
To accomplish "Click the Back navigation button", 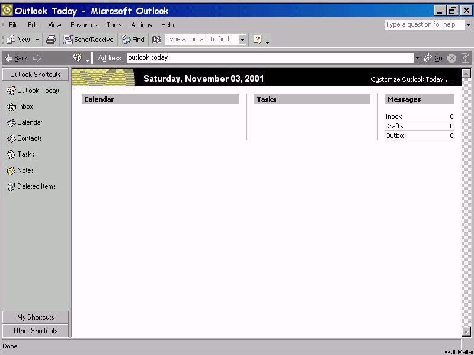I will pos(17,58).
